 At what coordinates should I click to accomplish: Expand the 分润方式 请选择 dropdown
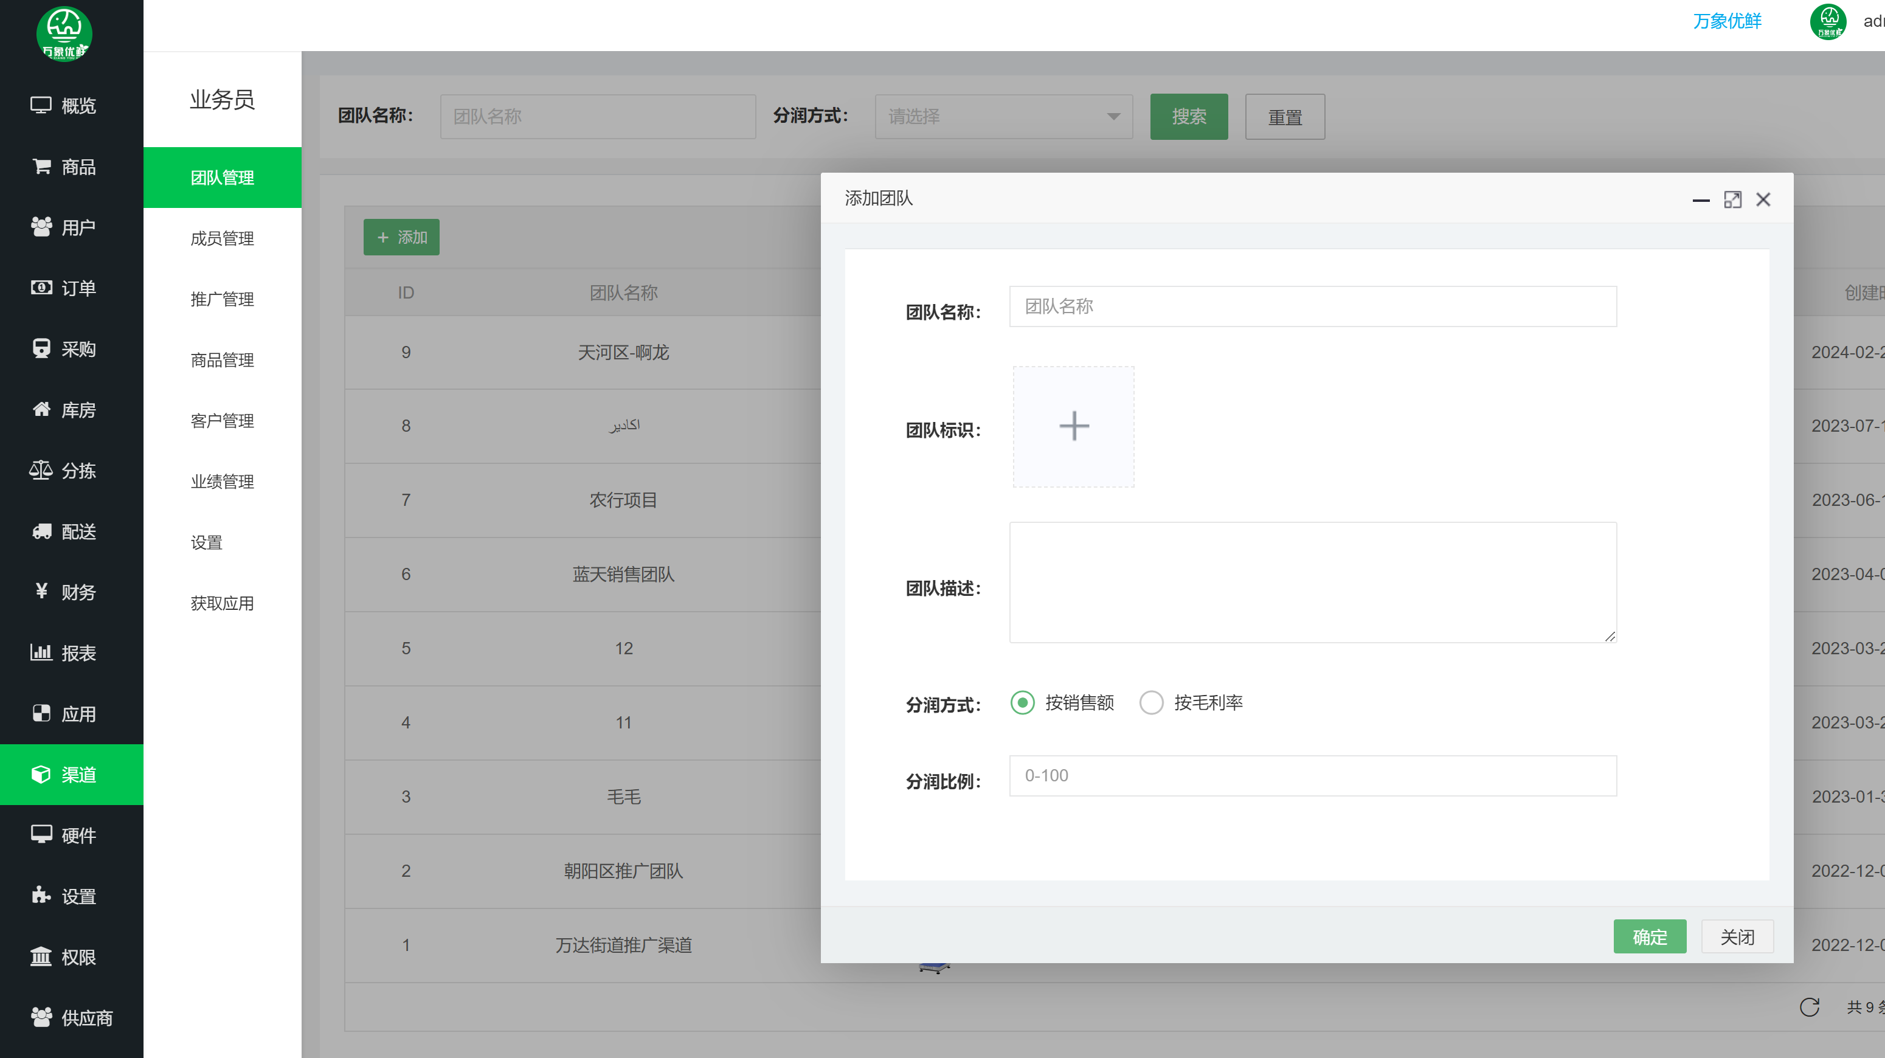click(x=1003, y=116)
